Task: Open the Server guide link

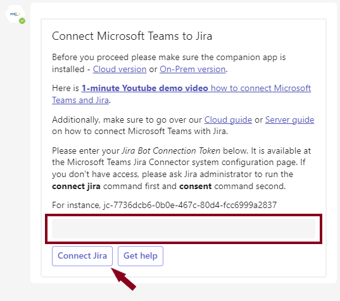Action: point(290,120)
